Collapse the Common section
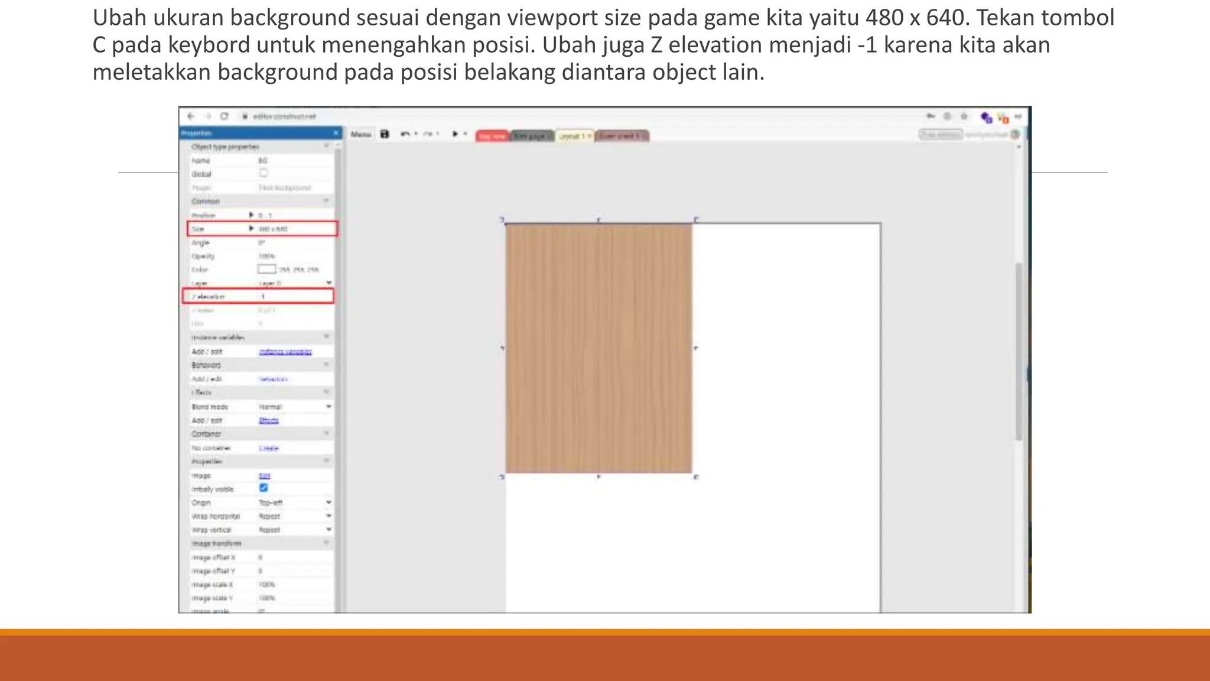The width and height of the screenshot is (1210, 681). pyautogui.click(x=326, y=201)
